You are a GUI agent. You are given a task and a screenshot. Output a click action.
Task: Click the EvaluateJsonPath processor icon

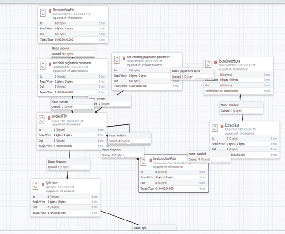tap(146, 162)
